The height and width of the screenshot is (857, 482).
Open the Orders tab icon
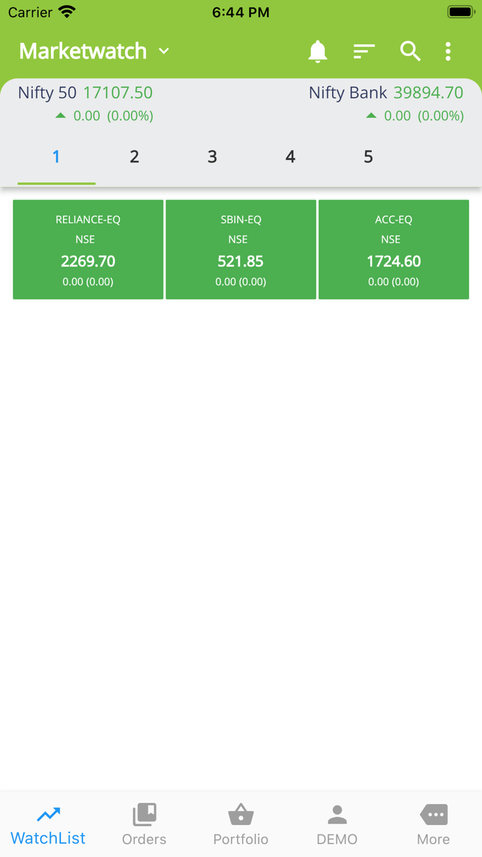pos(144,815)
